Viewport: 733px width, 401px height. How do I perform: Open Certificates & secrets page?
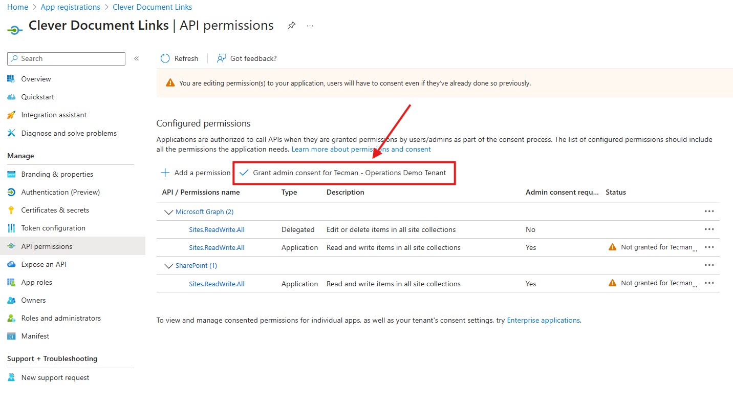(x=55, y=210)
